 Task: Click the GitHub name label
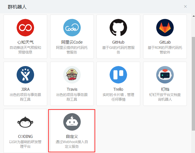(118, 42)
